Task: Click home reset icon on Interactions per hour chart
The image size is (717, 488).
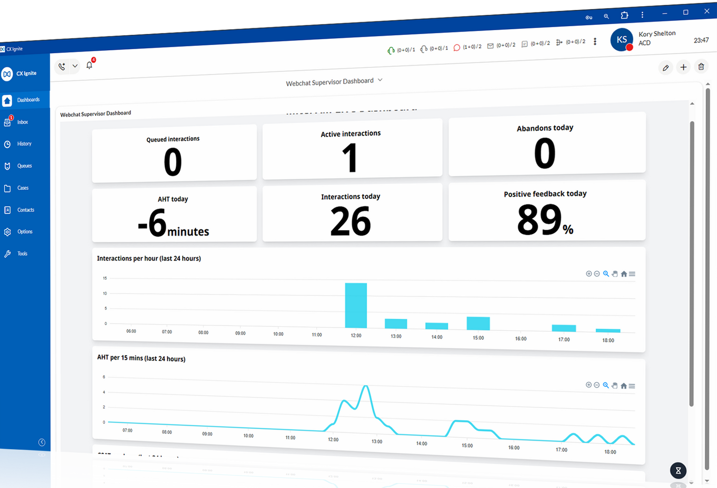Action: click(624, 274)
